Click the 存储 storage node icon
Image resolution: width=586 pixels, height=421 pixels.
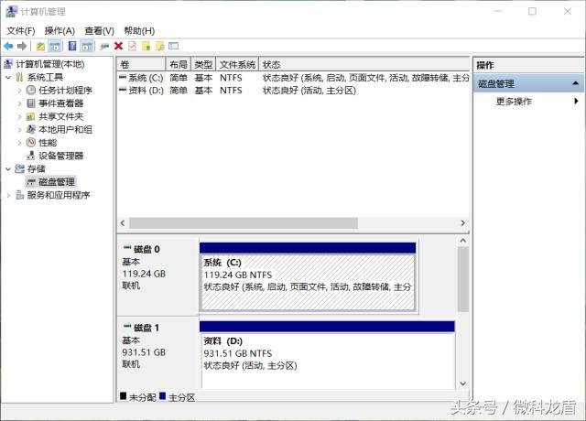pyautogui.click(x=19, y=168)
